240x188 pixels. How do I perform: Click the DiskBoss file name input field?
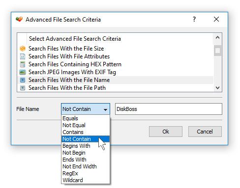[x=169, y=109]
